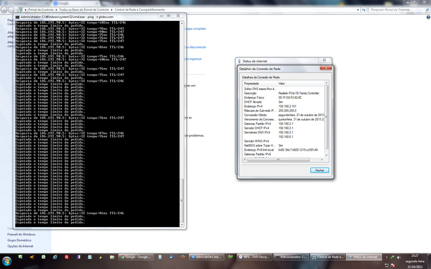The height and width of the screenshot is (269, 431).
Task: Switch to Google Chrome taskbar button
Action: coord(136,257)
